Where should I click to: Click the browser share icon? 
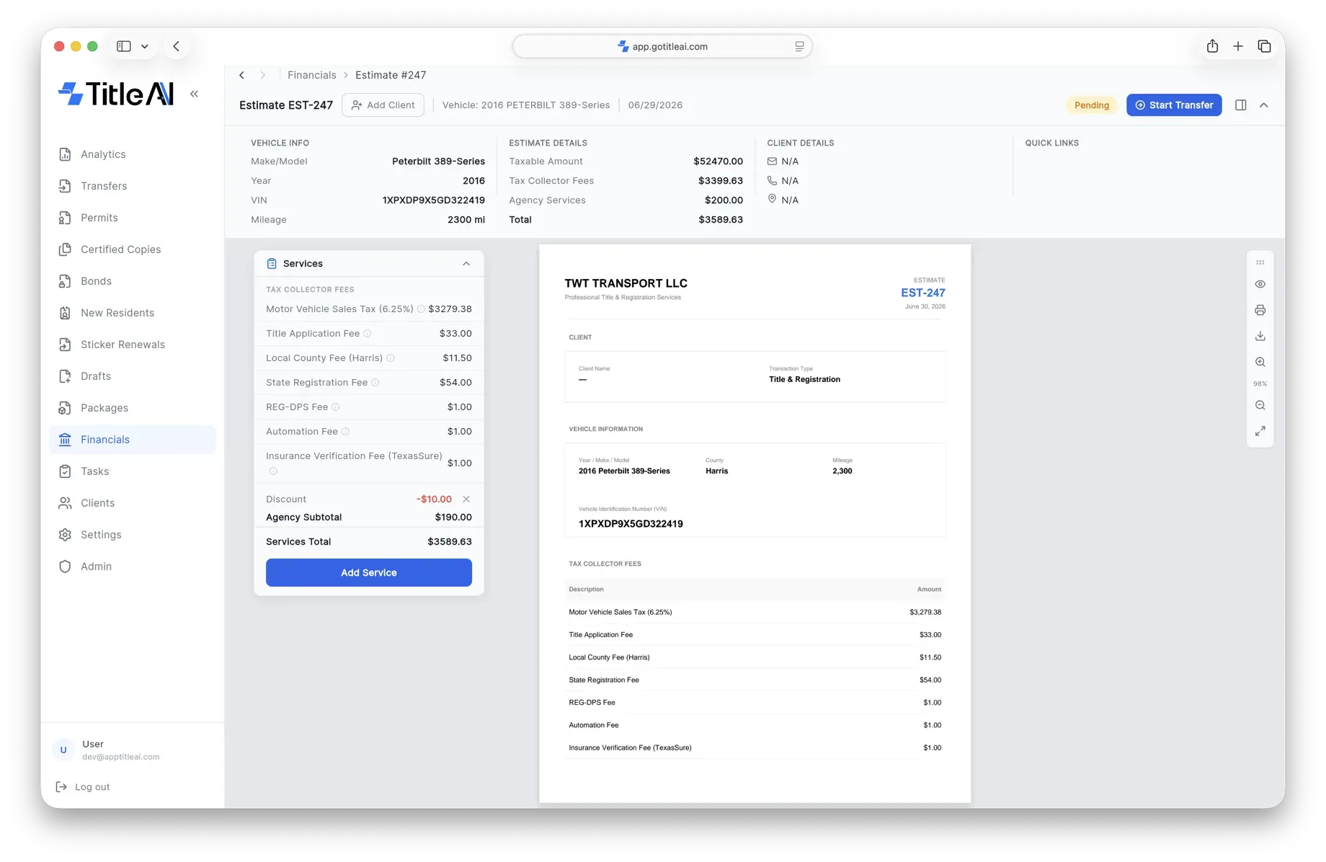click(1212, 46)
